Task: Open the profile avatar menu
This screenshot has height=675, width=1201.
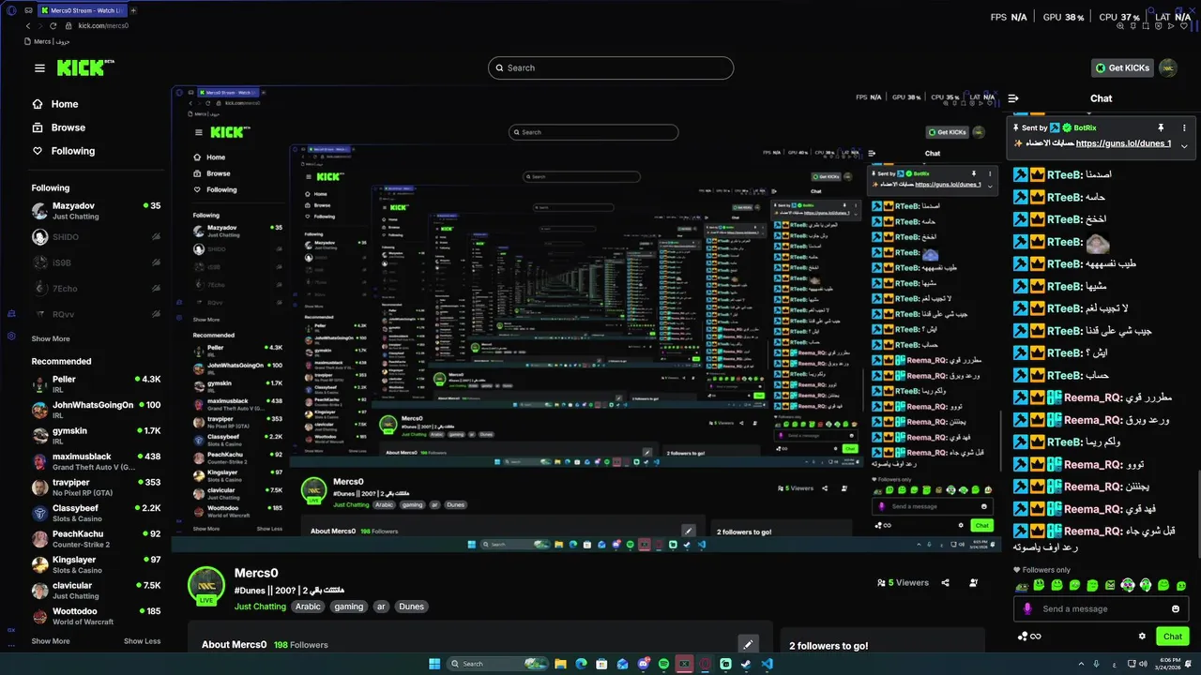Action: pos(1168,67)
